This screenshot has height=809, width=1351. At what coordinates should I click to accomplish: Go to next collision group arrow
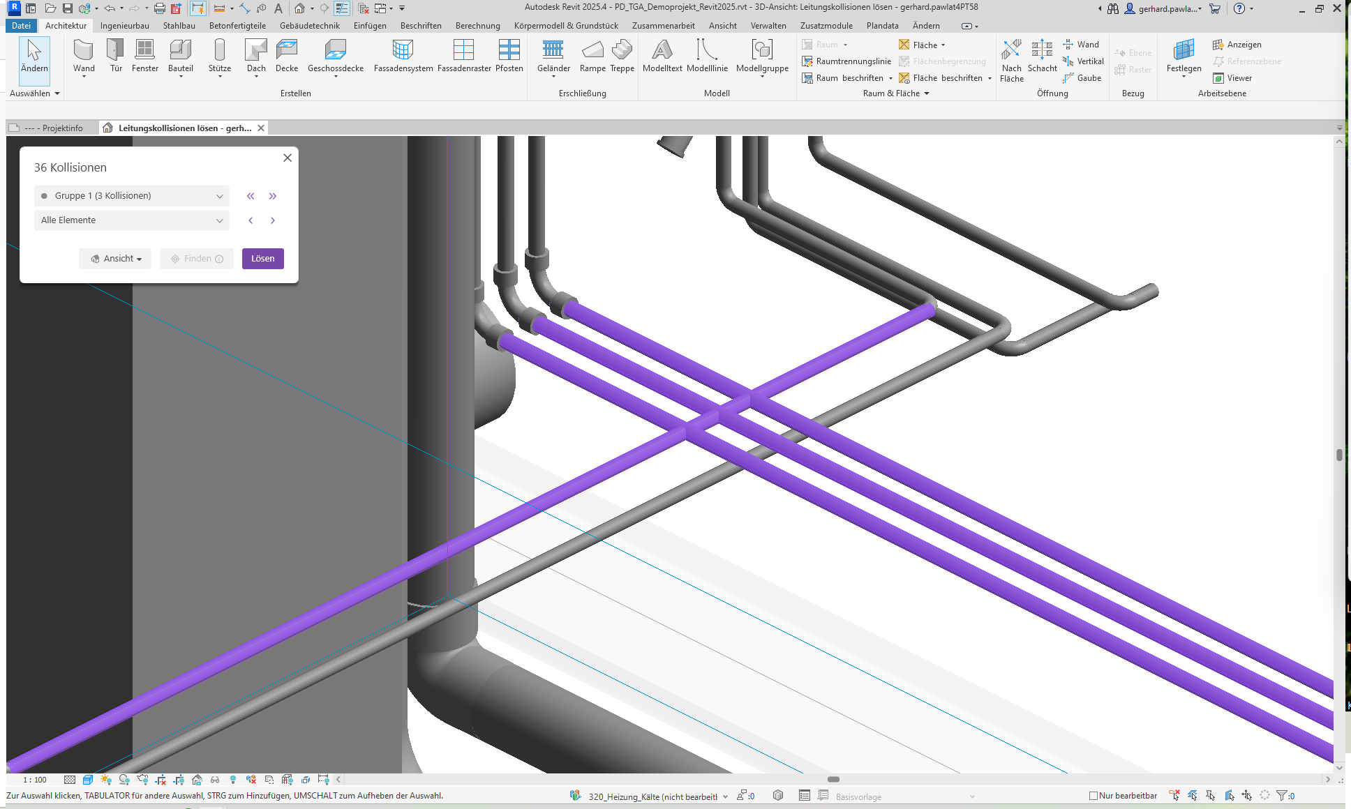click(x=273, y=196)
